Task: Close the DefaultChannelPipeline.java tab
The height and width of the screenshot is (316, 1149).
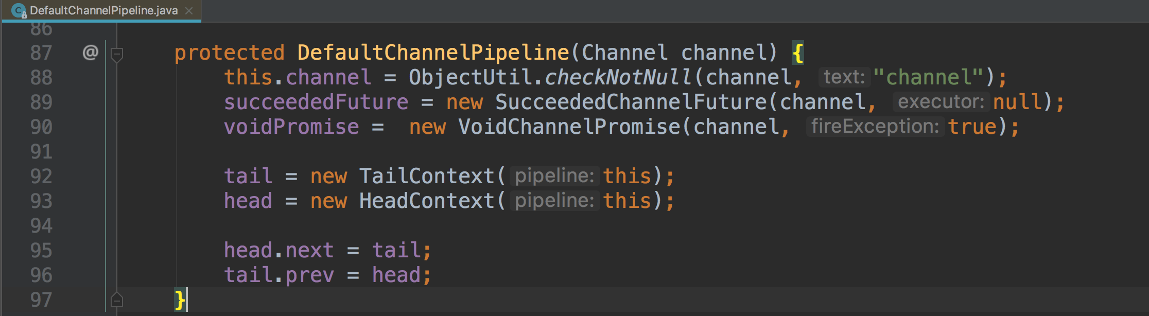Action: pos(189,10)
